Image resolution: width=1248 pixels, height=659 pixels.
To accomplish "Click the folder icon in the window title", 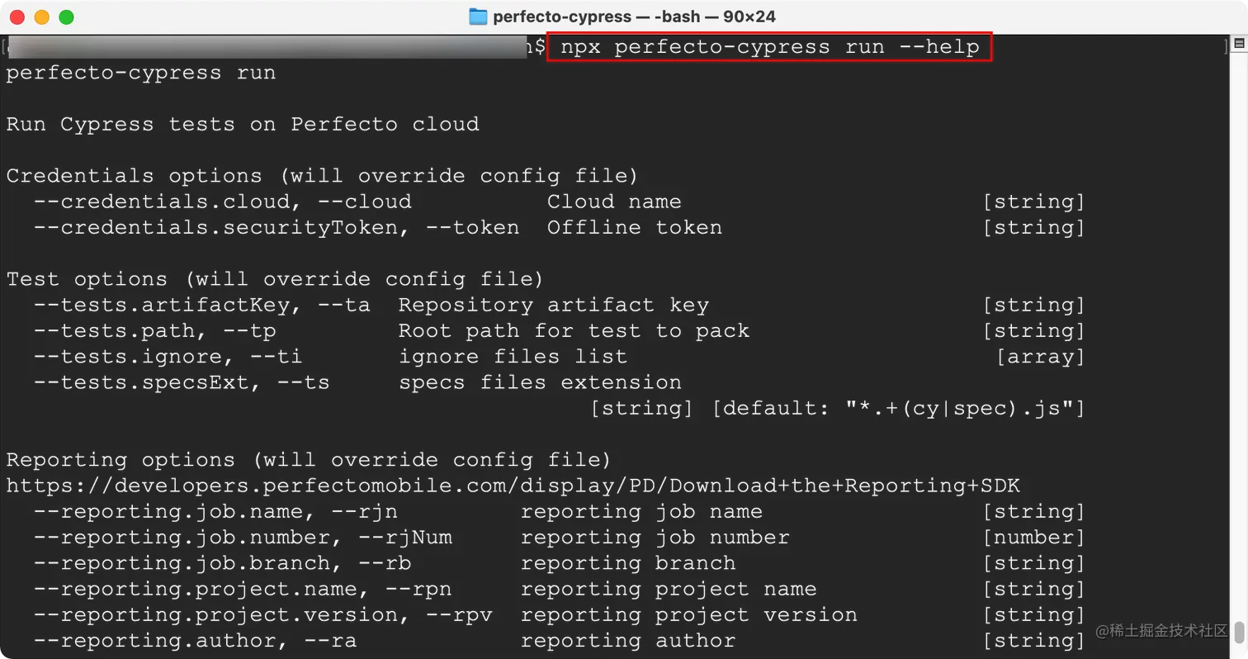I will [x=478, y=17].
